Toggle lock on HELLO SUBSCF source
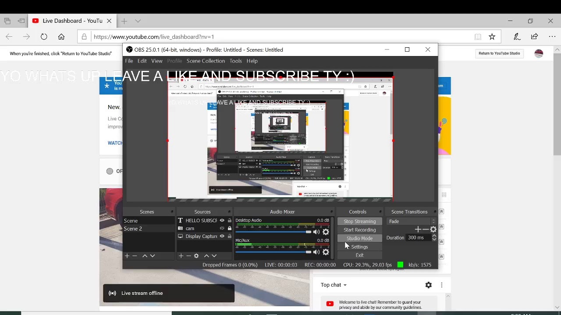561x315 pixels. pyautogui.click(x=229, y=220)
